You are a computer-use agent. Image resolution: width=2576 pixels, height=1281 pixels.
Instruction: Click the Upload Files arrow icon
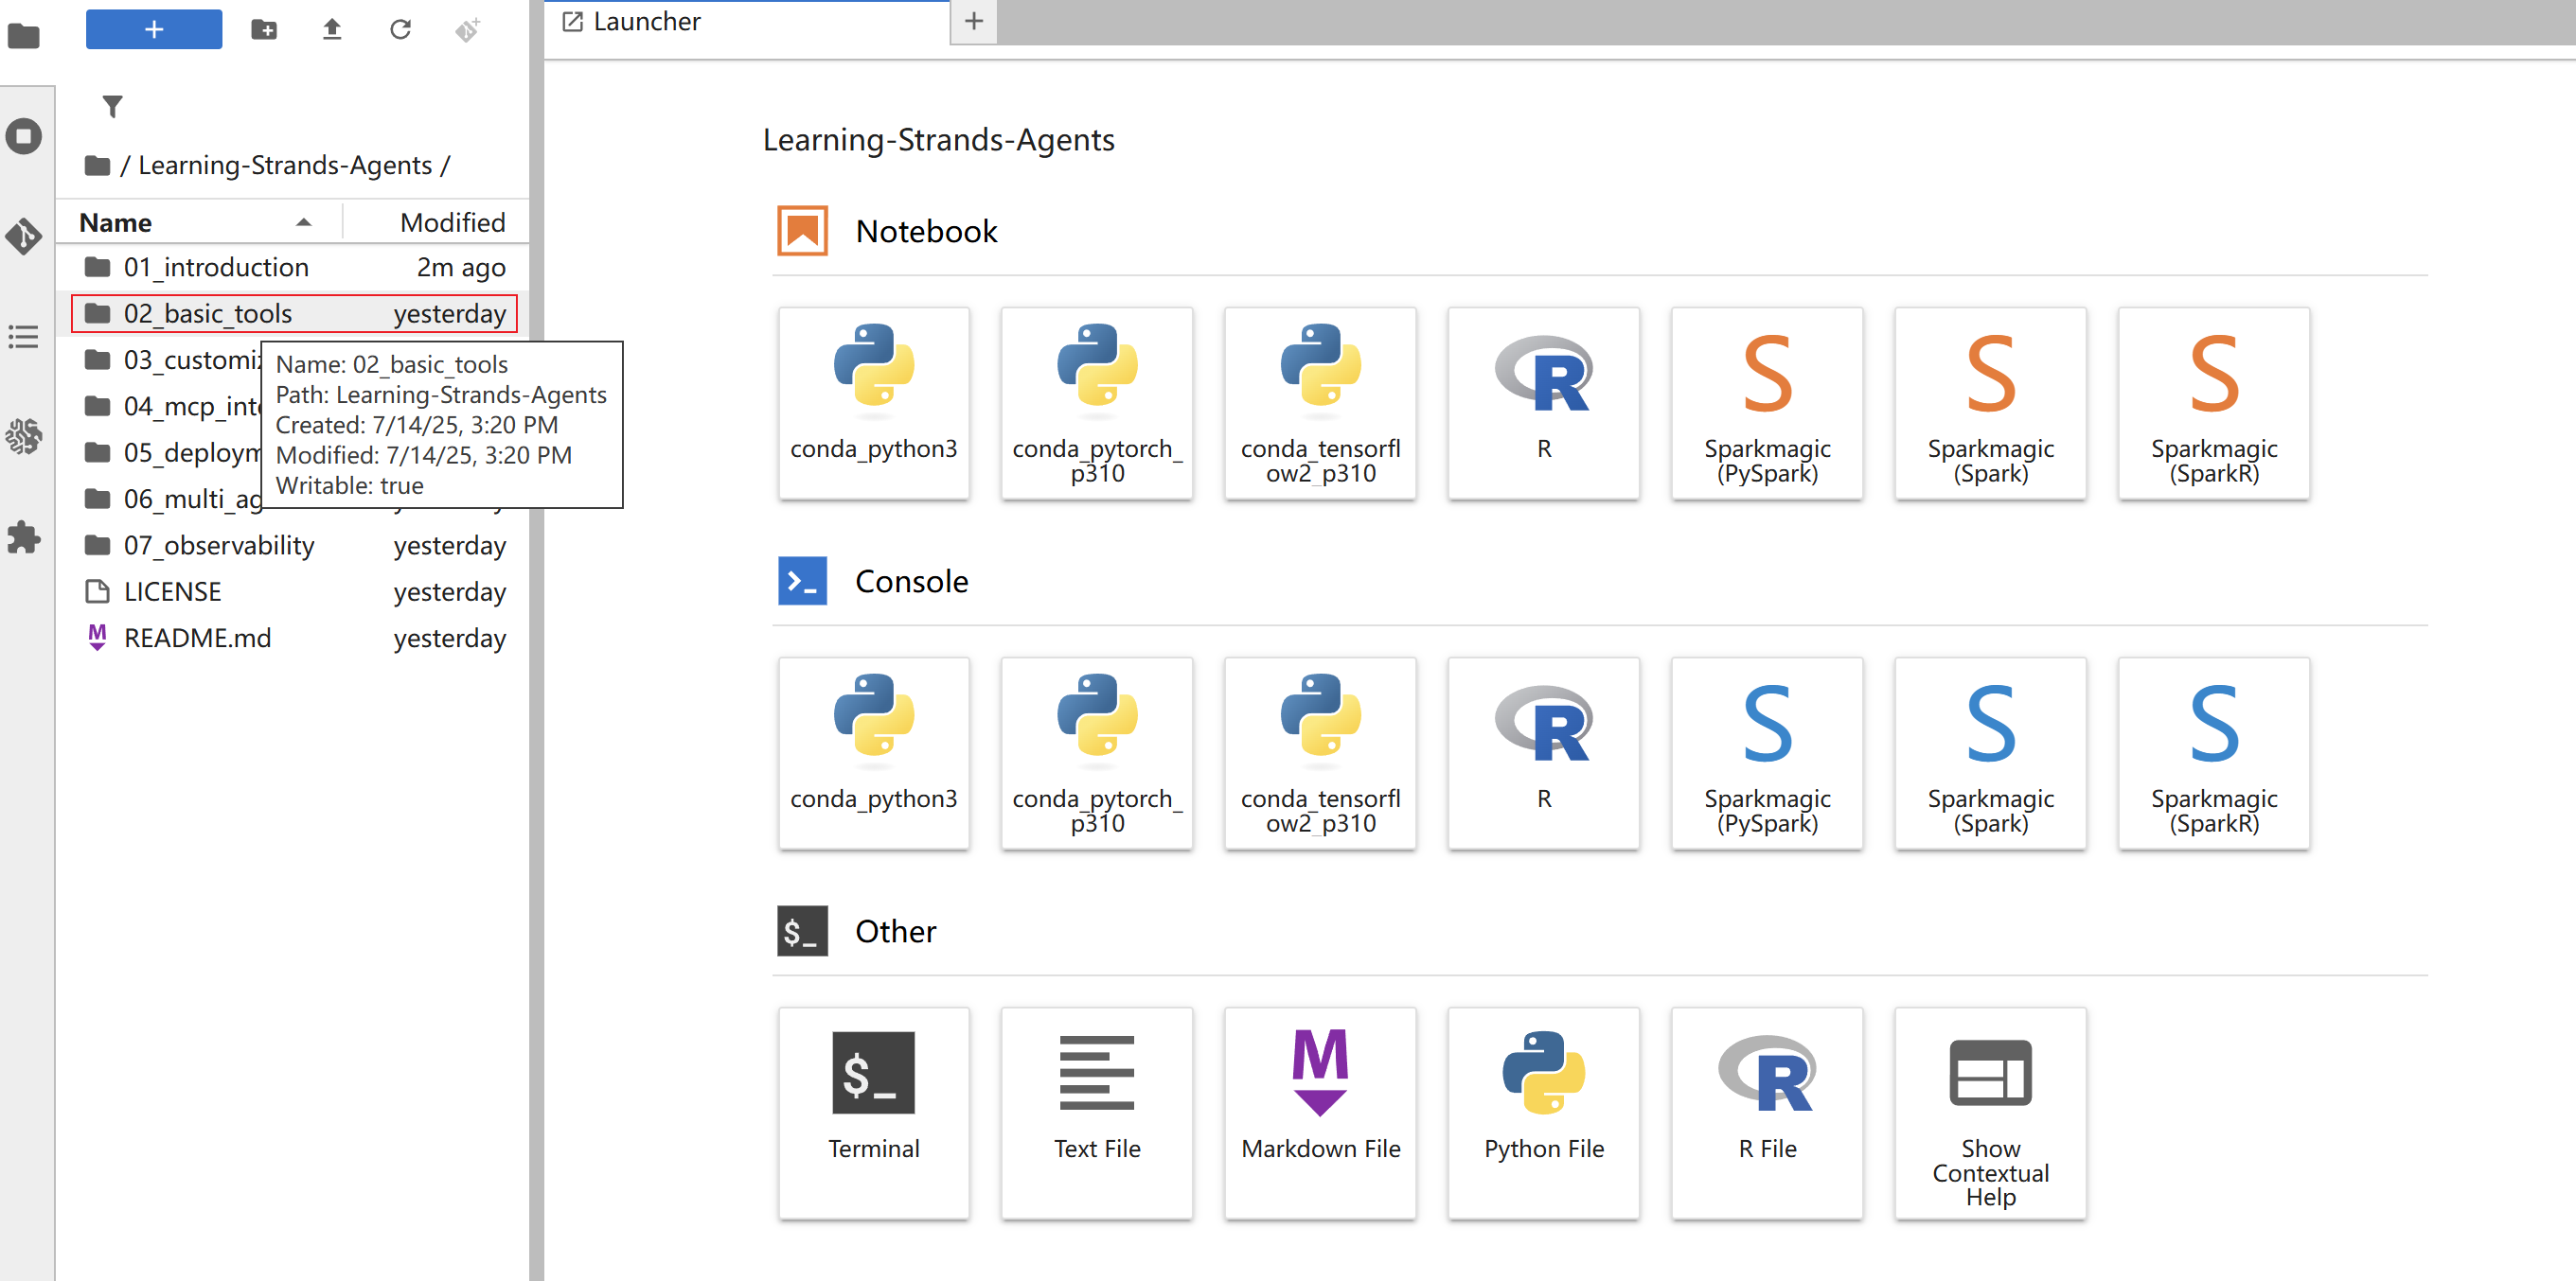coord(332,29)
